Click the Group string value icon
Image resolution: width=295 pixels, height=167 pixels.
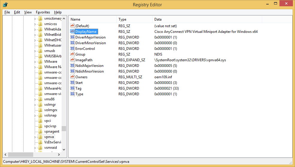coord(72,54)
